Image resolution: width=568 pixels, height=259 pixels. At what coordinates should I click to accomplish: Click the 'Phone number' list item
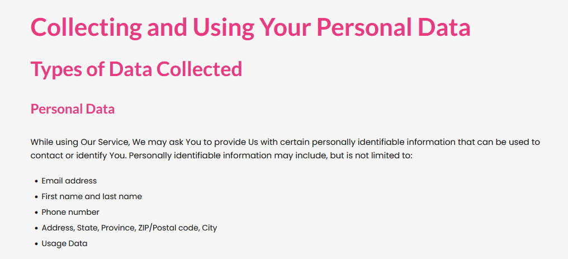(x=70, y=212)
